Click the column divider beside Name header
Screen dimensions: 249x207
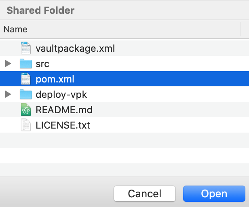click(241, 29)
